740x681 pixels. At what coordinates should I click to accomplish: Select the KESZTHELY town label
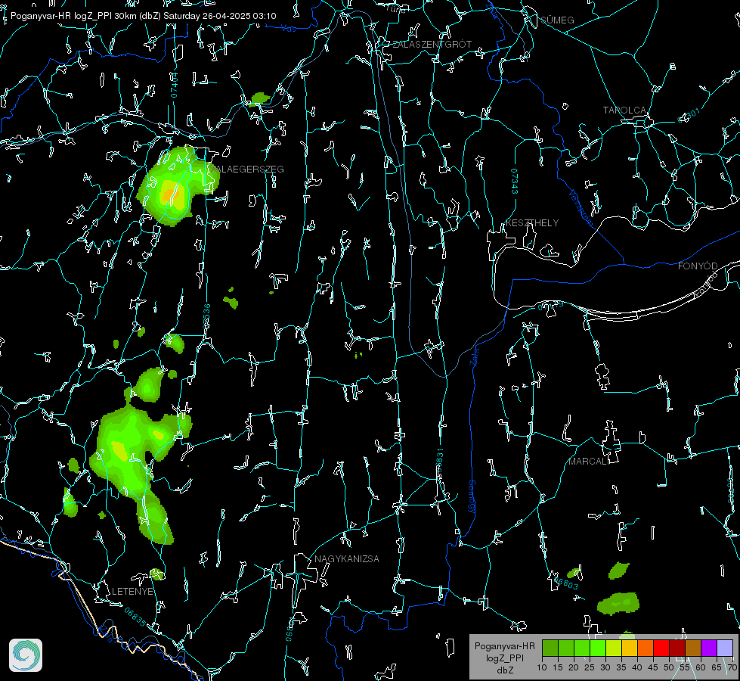(x=532, y=223)
